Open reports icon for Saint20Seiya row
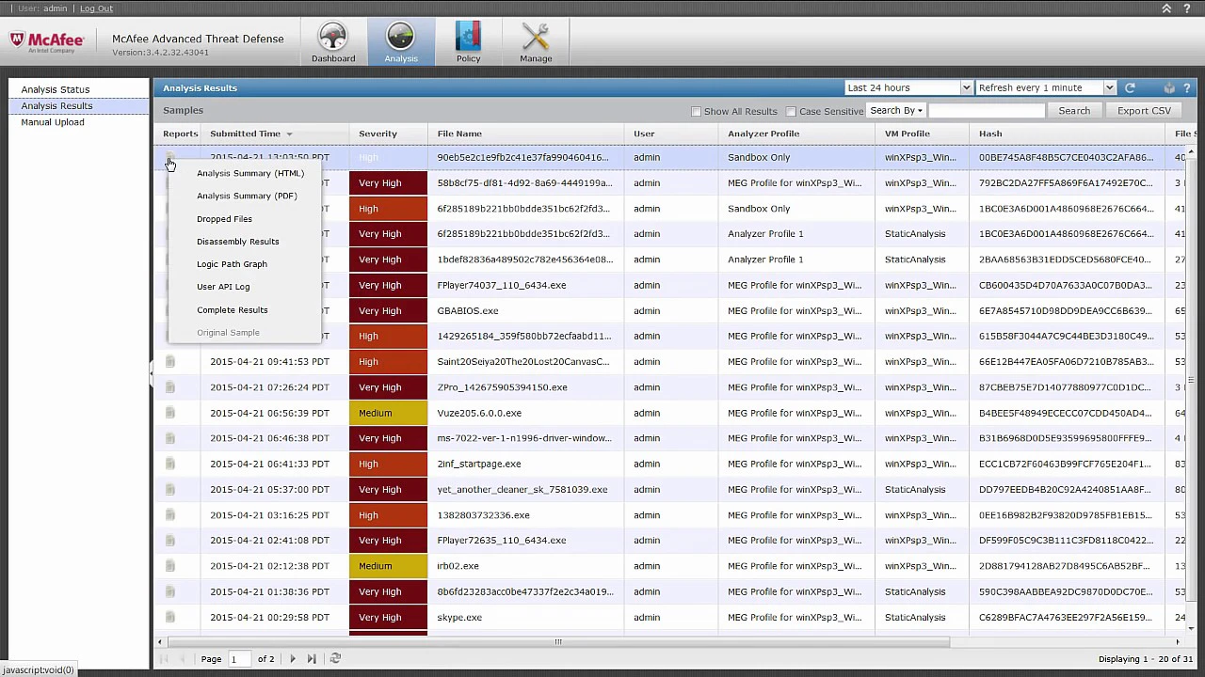Viewport: 1205px width, 677px height. click(170, 361)
